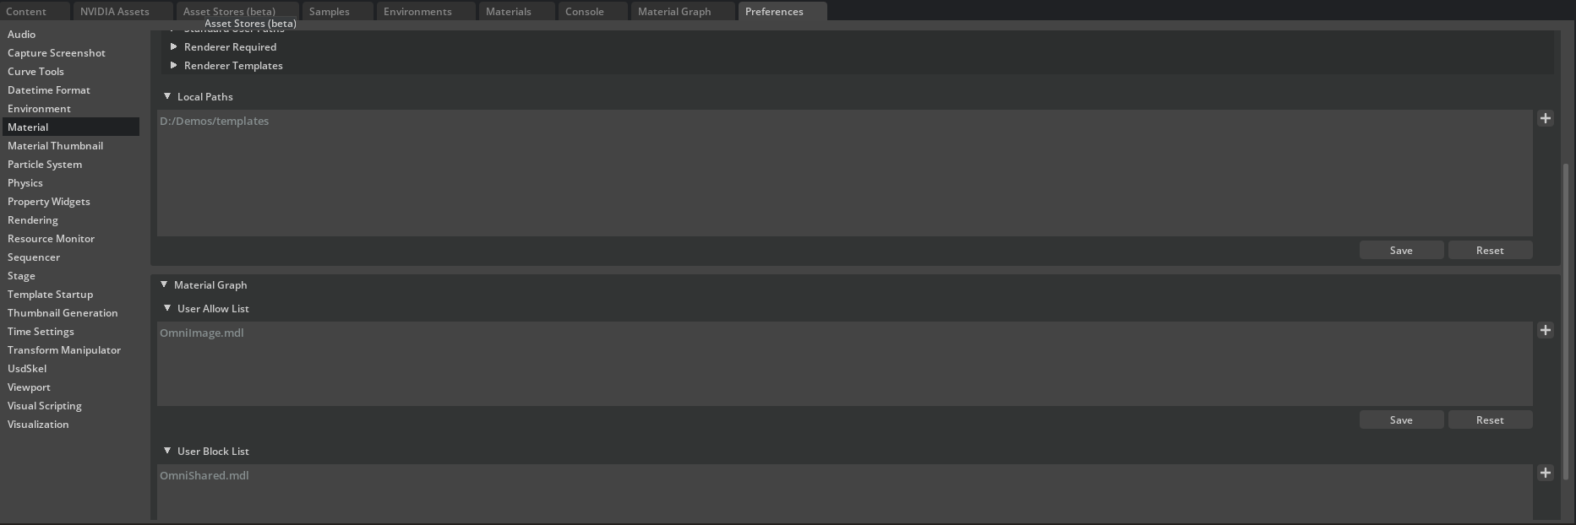The height and width of the screenshot is (525, 1576).
Task: Add entry to User Allow List
Action: pos(1546,330)
